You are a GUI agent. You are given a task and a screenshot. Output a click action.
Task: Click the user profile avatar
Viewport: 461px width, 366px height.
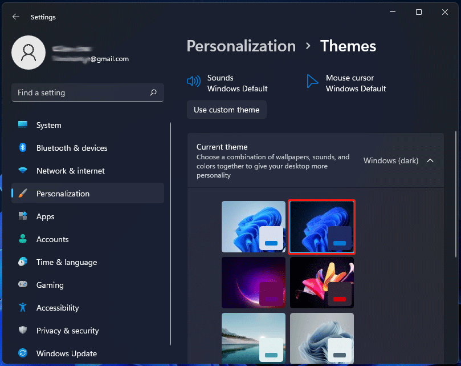[x=28, y=53]
